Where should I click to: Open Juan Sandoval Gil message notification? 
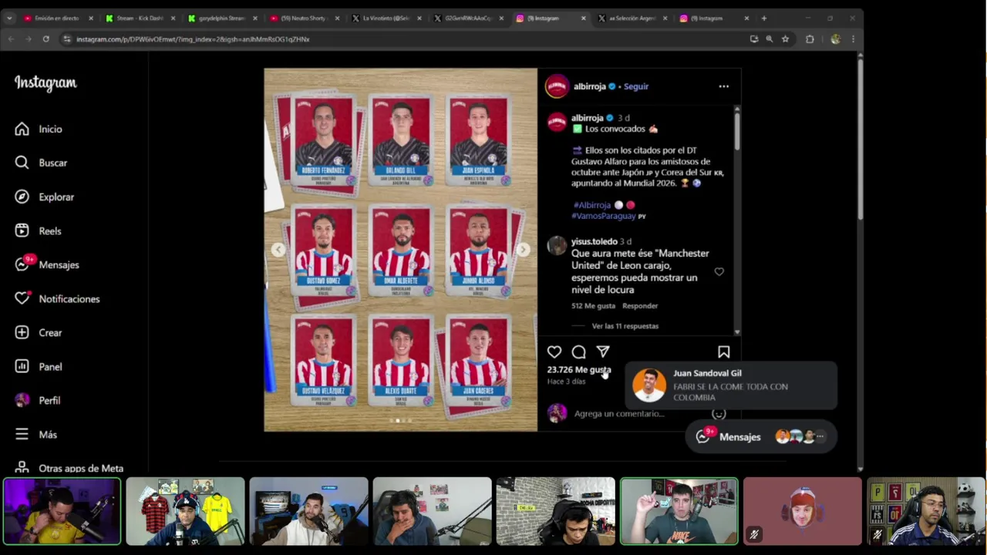click(x=731, y=385)
